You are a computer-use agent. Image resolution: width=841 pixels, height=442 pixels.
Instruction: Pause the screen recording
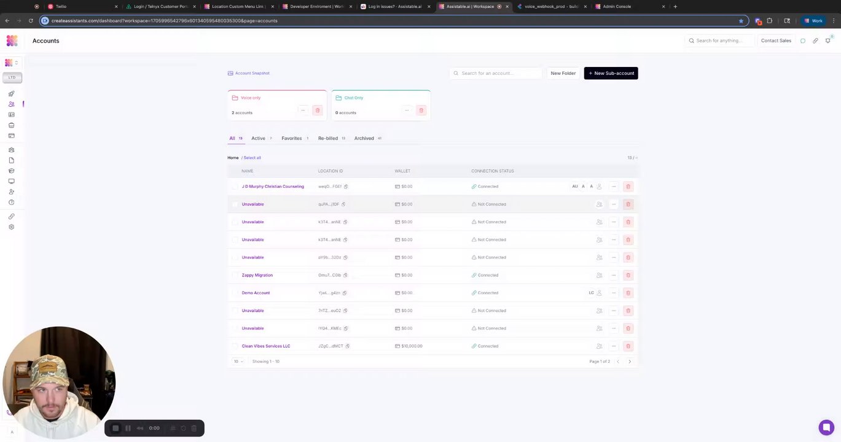(128, 428)
